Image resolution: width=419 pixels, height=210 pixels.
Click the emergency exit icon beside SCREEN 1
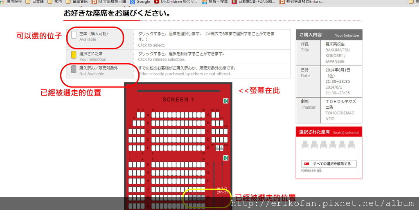(226, 101)
